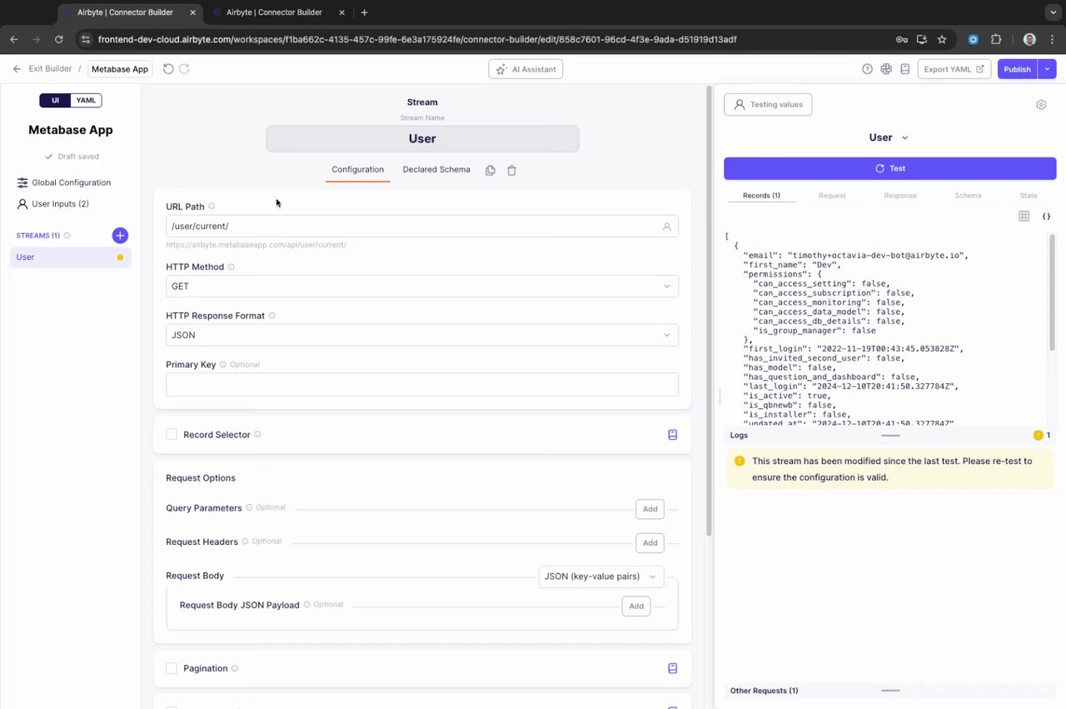Add a new stream with plus button
The width and height of the screenshot is (1066, 709).
[x=120, y=236]
